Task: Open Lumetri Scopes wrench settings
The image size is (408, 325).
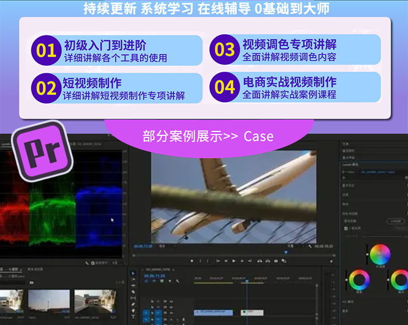Action: click(86, 263)
